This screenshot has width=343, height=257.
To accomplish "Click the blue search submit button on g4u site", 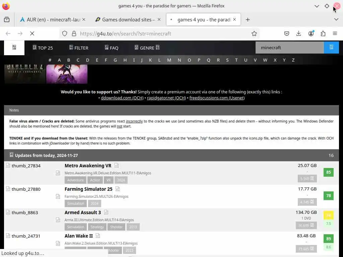I will click(x=331, y=48).
